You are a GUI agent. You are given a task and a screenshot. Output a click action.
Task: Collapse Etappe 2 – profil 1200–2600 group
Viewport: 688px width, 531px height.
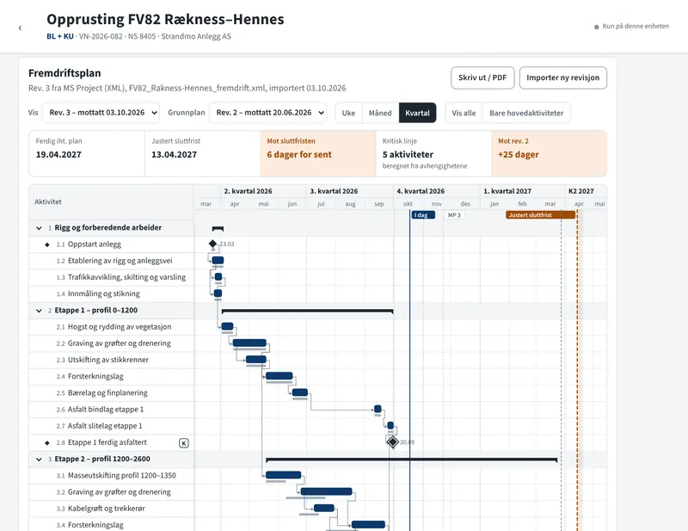[39, 460]
